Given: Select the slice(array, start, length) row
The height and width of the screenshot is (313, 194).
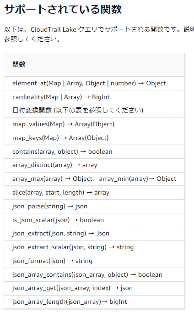Looking at the screenshot, I should [94, 193].
